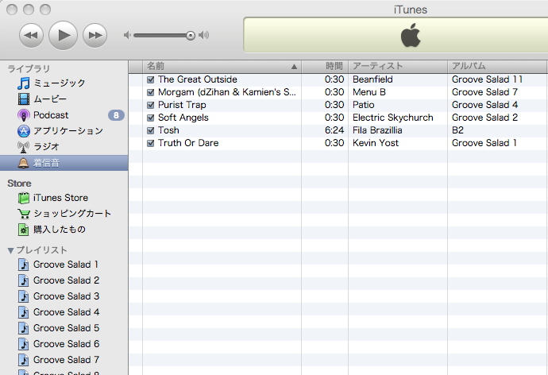Uncheck The Great Outside checkbox

pos(151,79)
